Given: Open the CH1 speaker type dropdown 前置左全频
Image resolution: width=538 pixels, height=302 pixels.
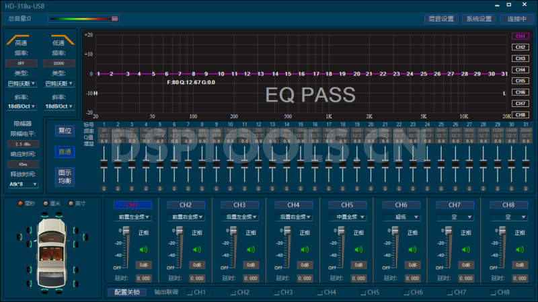Looking at the screenshot, I should (x=132, y=217).
